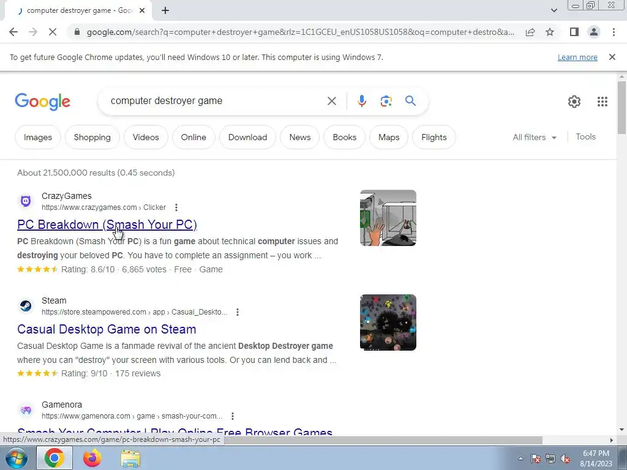Click the muted volume tray icon
Image resolution: width=627 pixels, height=470 pixels.
coord(565,458)
